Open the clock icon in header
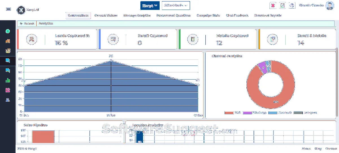 pyautogui.click(x=292, y=5)
